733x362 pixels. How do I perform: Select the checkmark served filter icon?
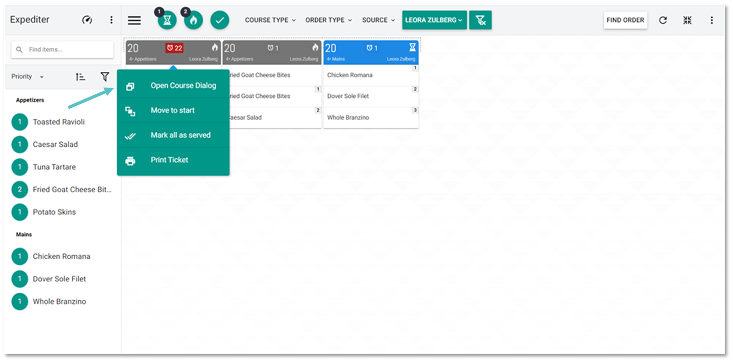point(220,20)
